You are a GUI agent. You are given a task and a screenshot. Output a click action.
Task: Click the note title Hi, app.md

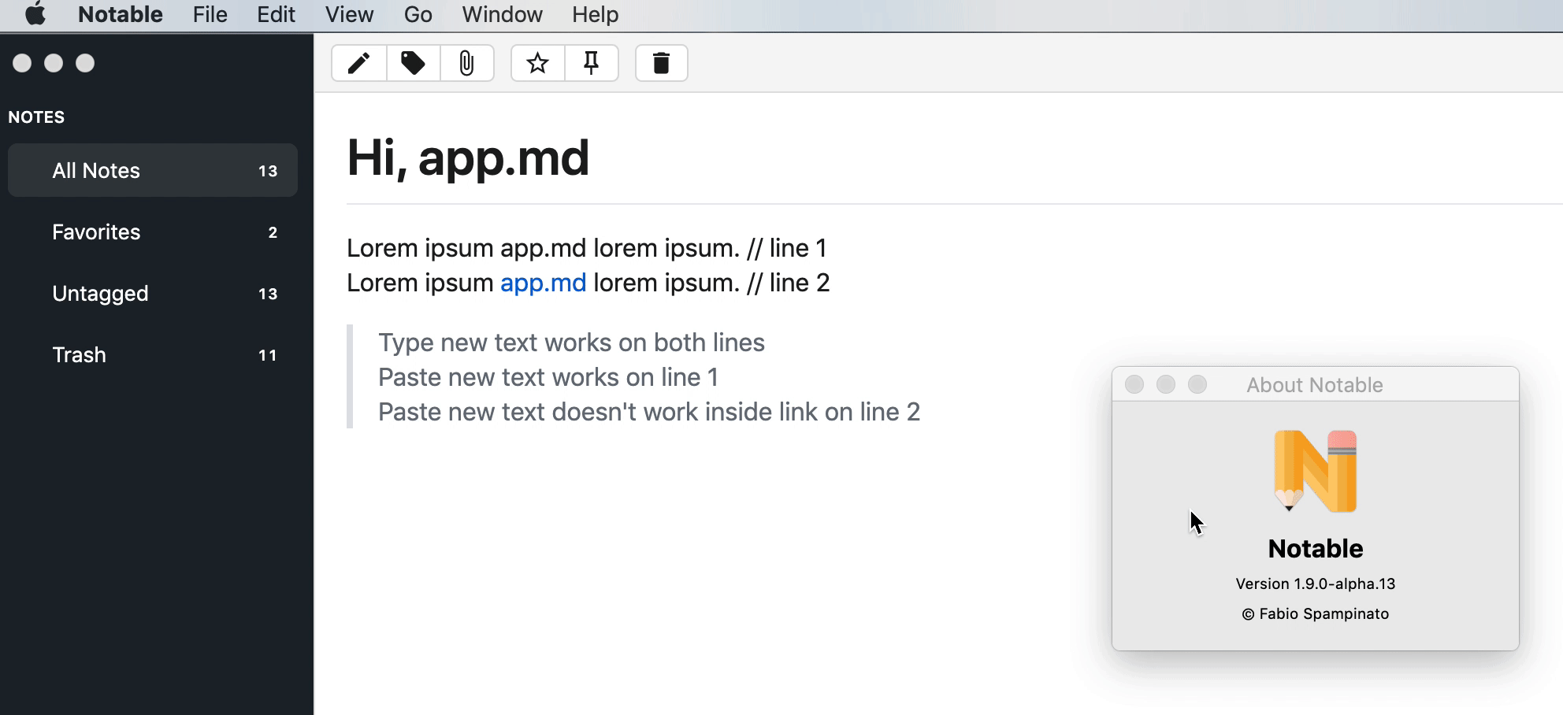pyautogui.click(x=468, y=157)
